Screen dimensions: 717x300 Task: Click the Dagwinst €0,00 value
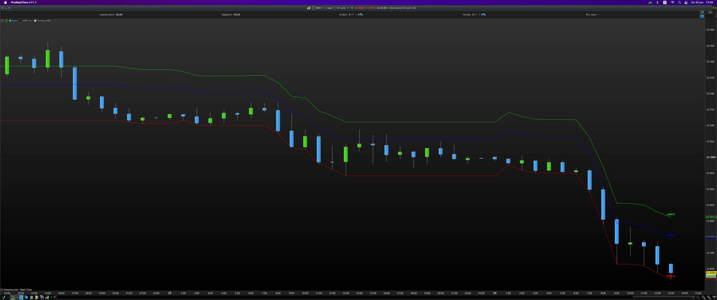point(237,15)
